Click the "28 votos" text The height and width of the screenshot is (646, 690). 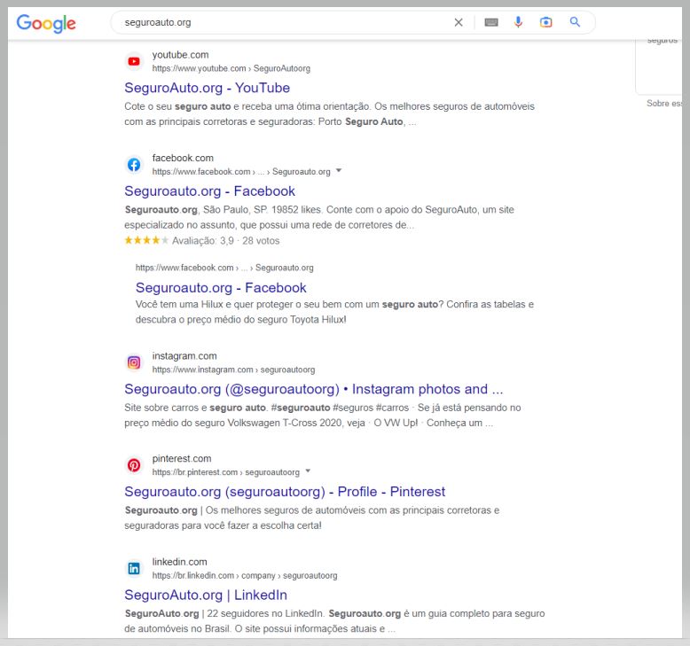[x=261, y=240]
